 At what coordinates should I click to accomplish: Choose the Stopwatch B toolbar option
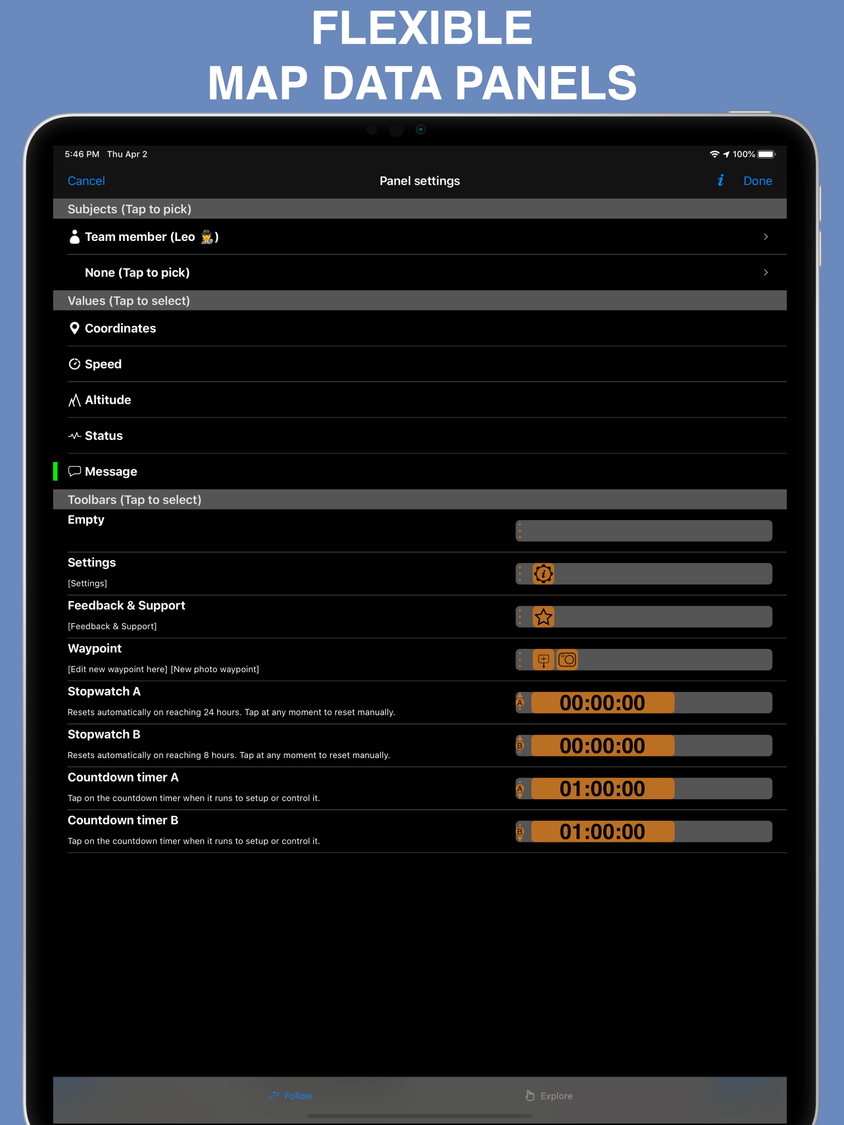pos(420,746)
